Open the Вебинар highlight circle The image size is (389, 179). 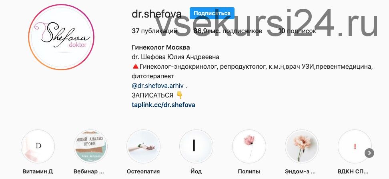pos(90,147)
